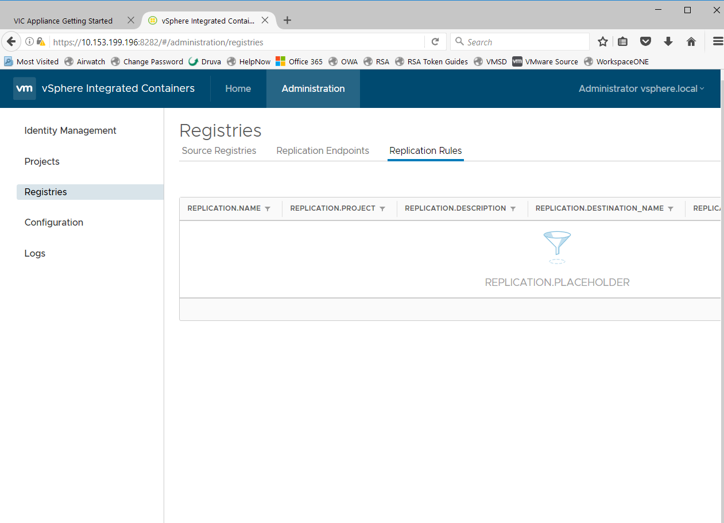The image size is (724, 523).
Task: Open the Firefox hamburger menu
Action: pos(718,41)
